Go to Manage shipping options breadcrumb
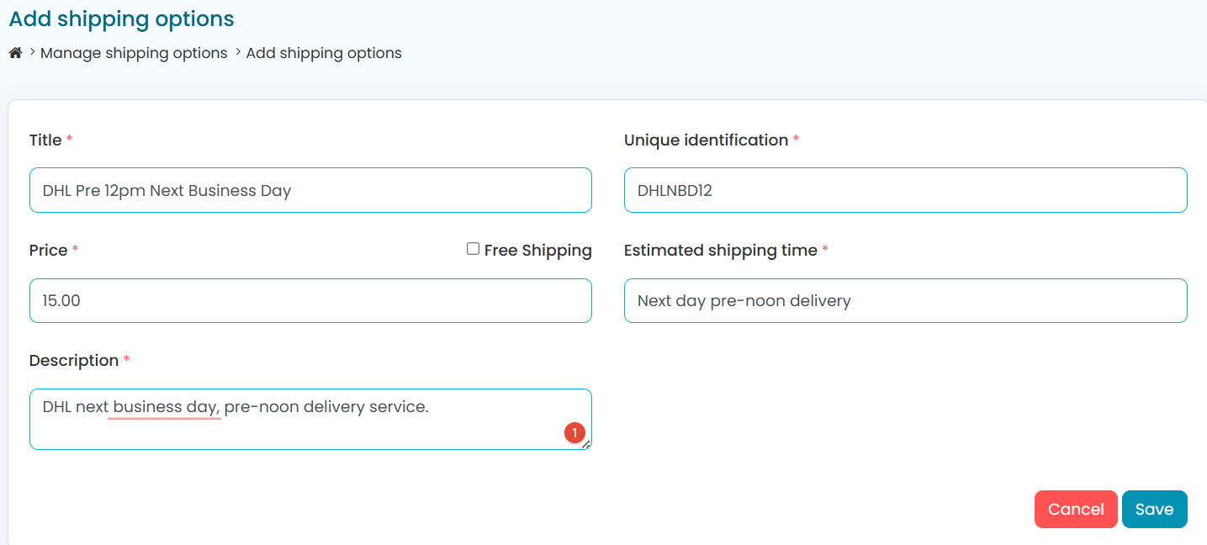 point(134,53)
